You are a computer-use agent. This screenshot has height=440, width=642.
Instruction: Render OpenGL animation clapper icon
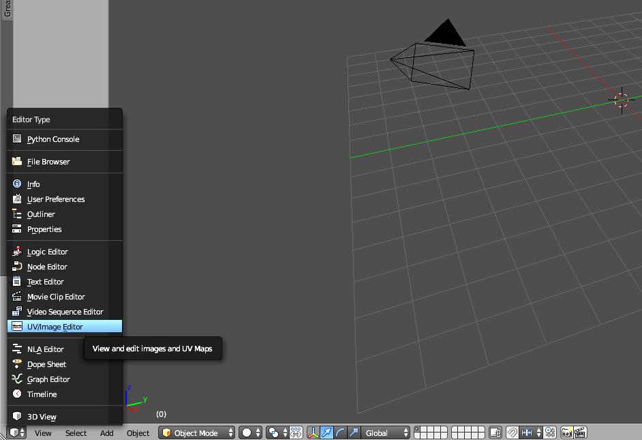coord(581,432)
